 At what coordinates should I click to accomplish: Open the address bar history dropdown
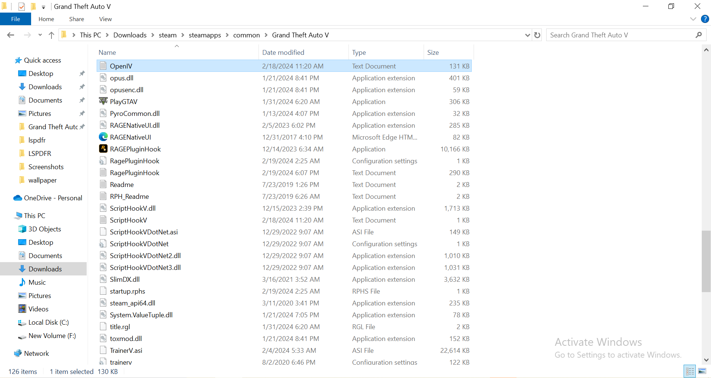click(x=527, y=35)
